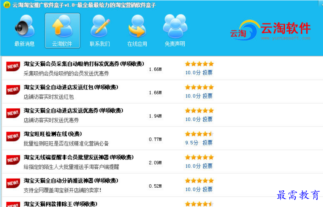Open 在线应用 arrow user icon
Viewport: 323px width, 207px height.
[137, 30]
